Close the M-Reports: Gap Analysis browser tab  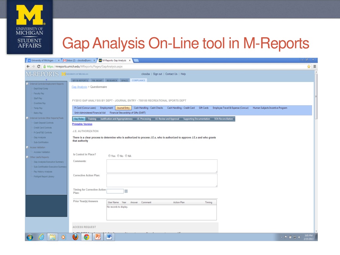point(130,60)
